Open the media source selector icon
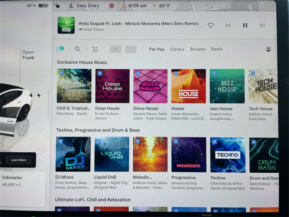The width and height of the screenshot is (289, 217). point(60,49)
